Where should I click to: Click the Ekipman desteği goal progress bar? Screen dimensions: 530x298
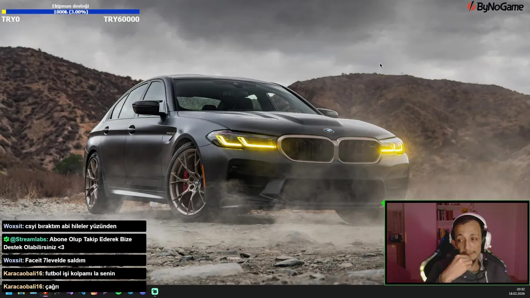[70, 12]
